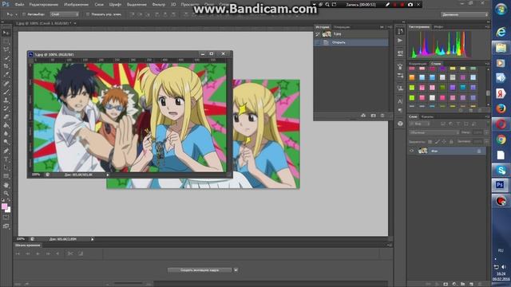Toggle lock transparent pixels in Layers
511x287 pixels.
click(430, 142)
